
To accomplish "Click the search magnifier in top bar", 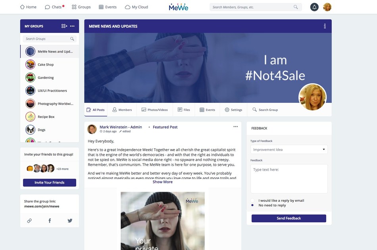I will (296, 7).
